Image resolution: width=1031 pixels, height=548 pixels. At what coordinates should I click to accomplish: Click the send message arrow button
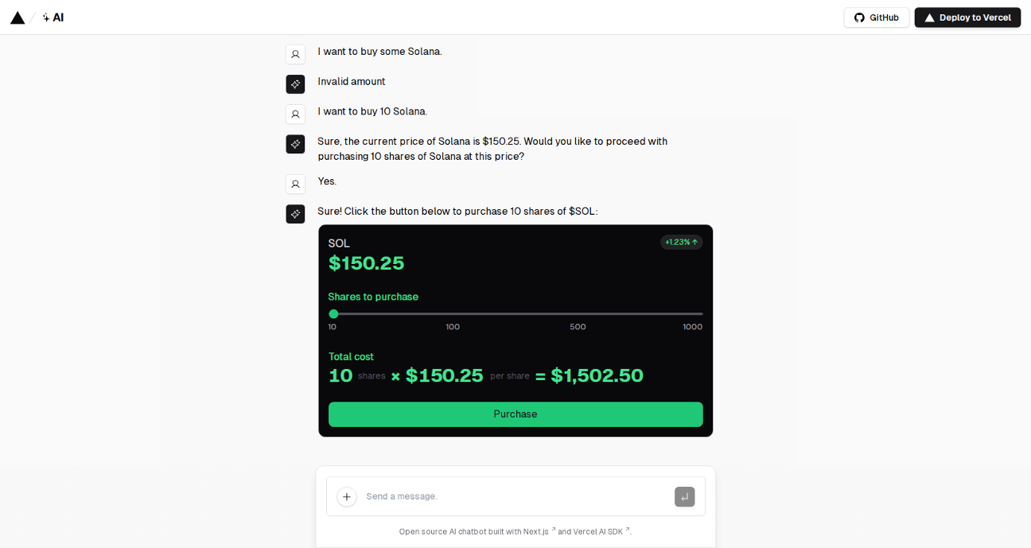click(x=684, y=497)
